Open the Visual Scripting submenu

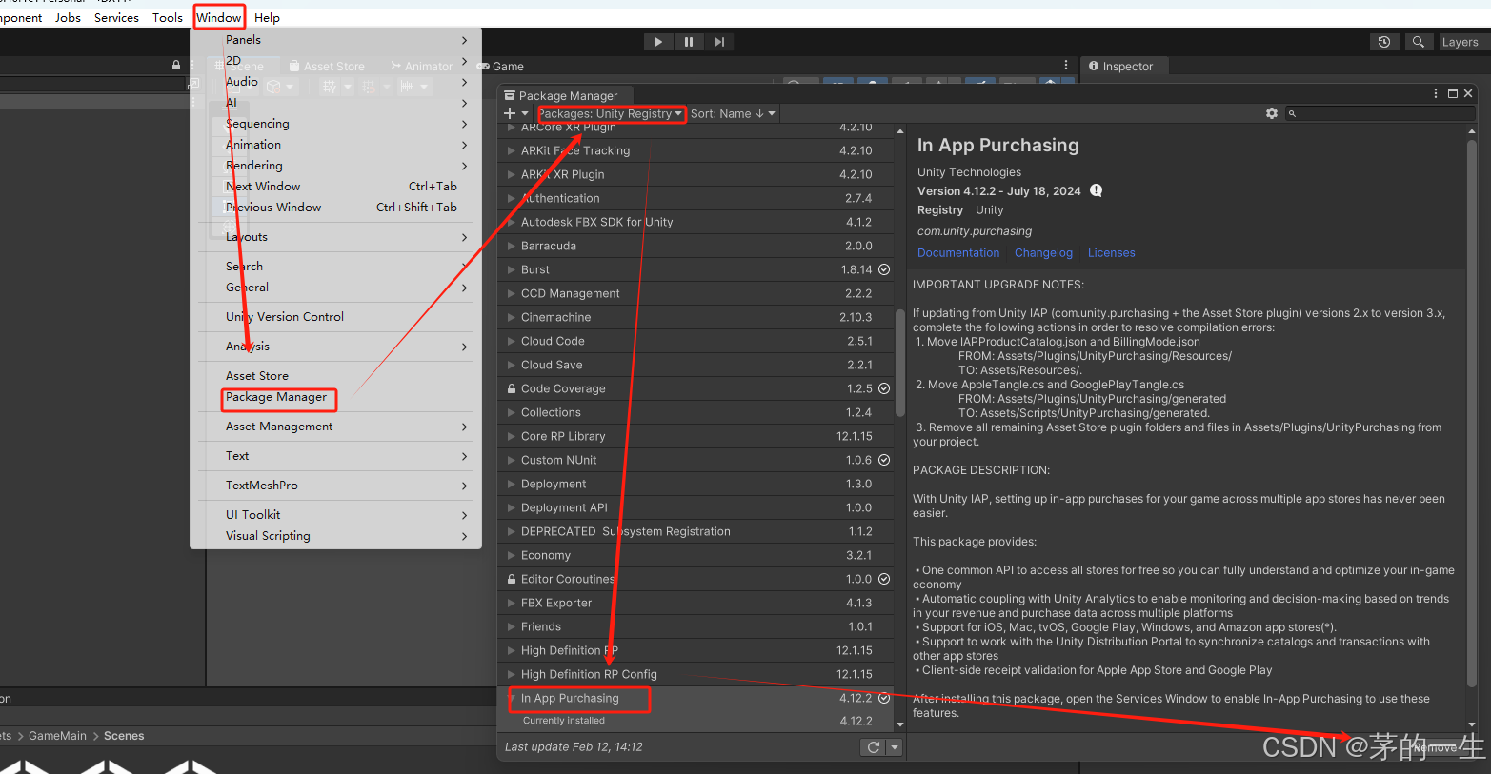335,536
